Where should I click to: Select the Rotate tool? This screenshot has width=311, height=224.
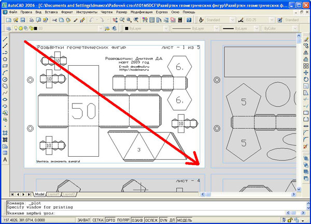click(x=306, y=79)
